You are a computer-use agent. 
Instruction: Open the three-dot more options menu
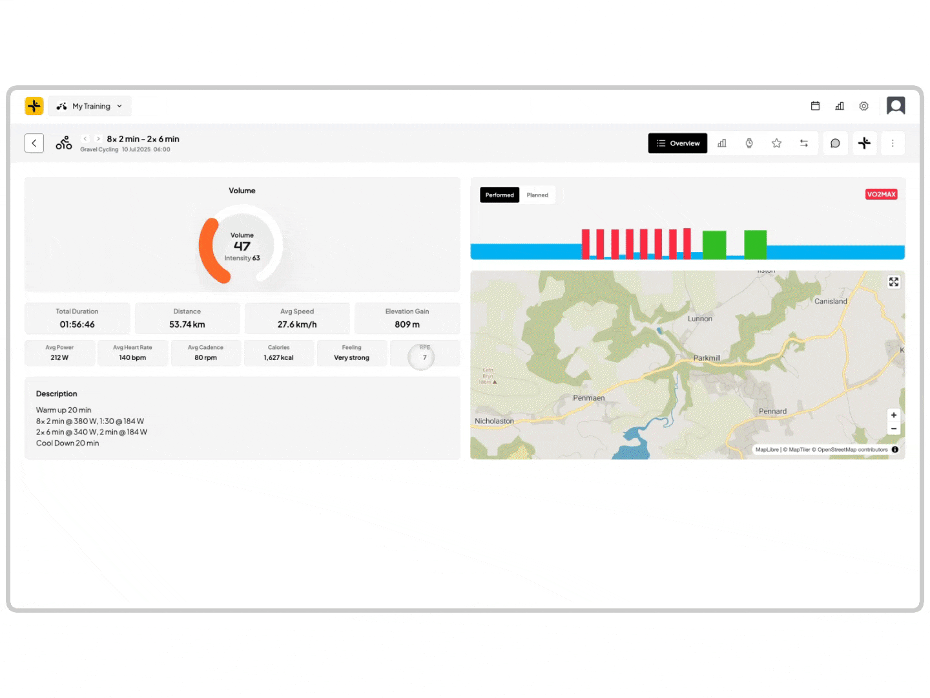(893, 143)
